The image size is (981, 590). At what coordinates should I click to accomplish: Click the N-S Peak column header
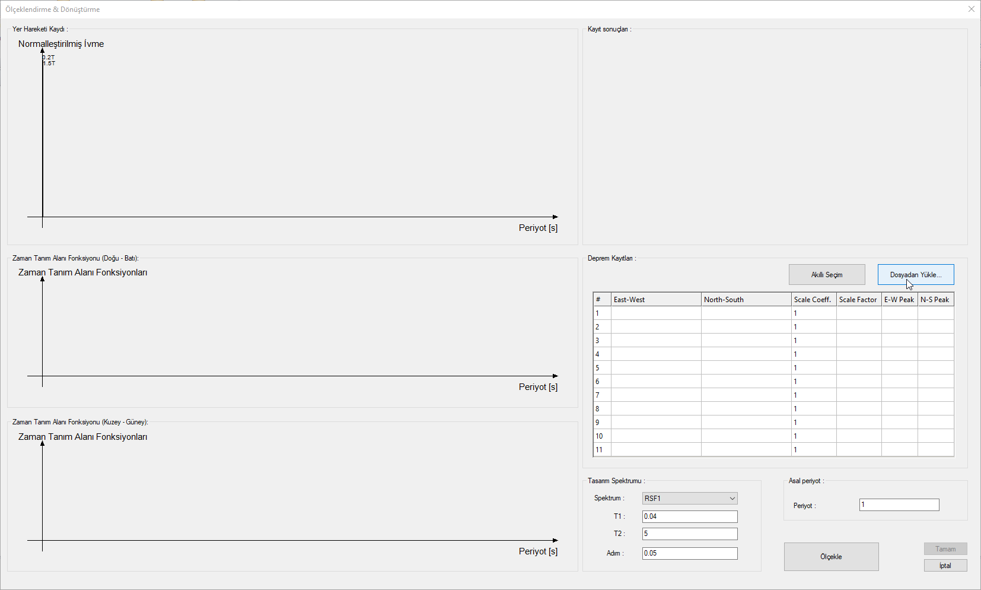(x=935, y=300)
